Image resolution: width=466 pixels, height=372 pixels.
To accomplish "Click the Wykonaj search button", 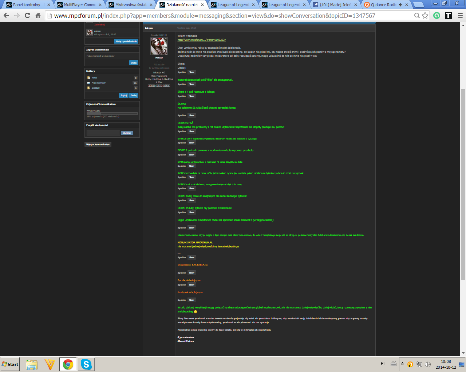I will 127,133.
